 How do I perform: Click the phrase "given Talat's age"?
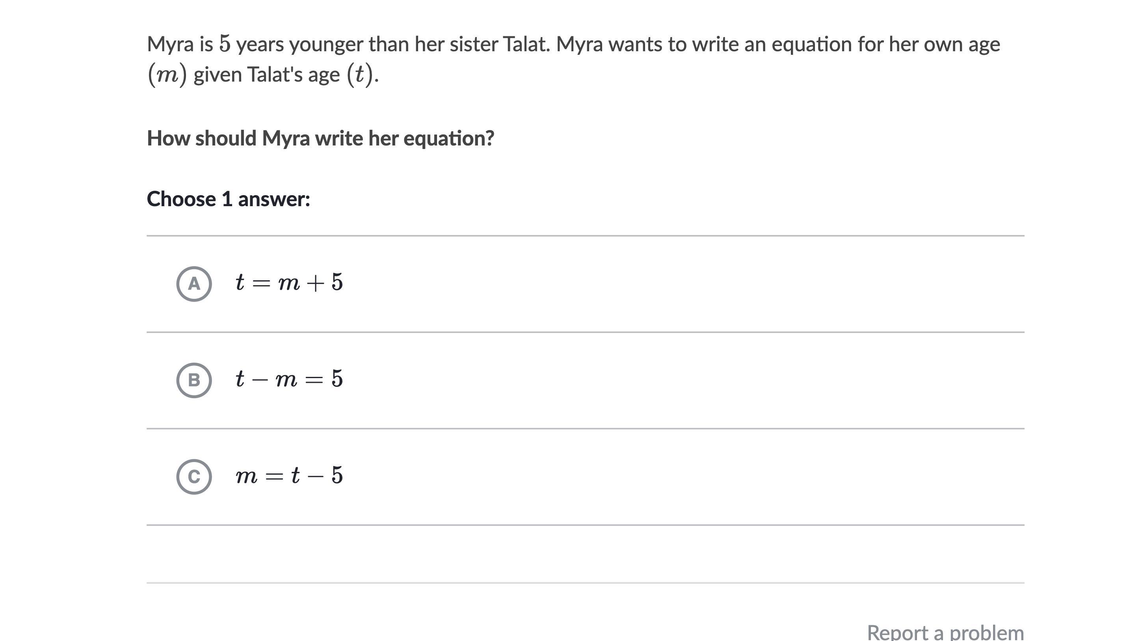267,75
